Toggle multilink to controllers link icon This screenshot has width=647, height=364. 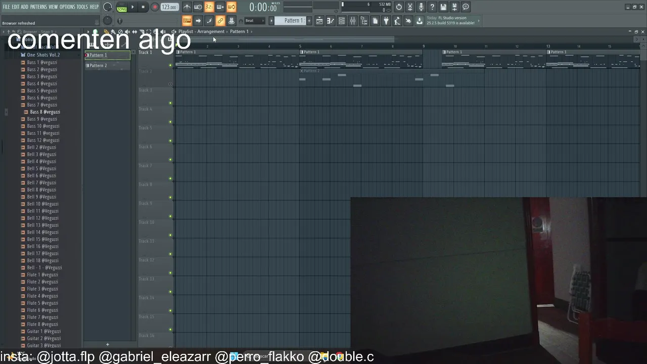(x=220, y=21)
